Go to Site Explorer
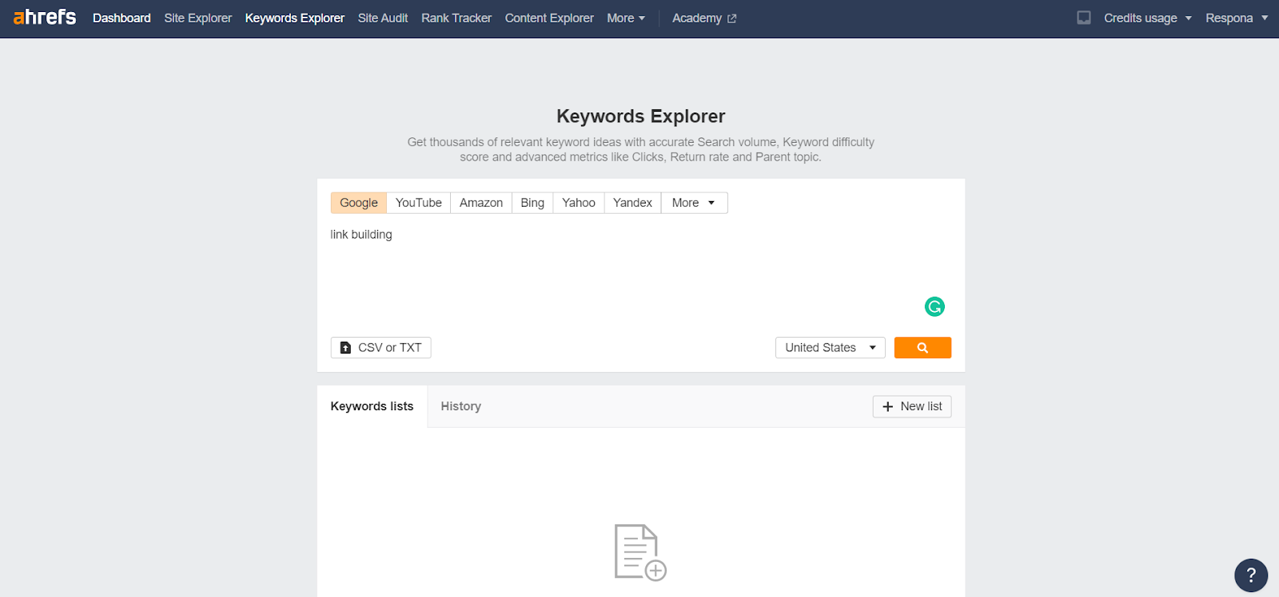This screenshot has height=597, width=1279. (197, 18)
